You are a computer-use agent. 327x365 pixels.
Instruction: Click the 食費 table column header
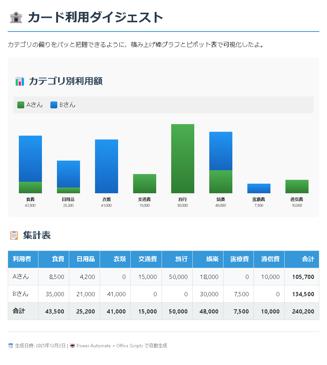coord(53,259)
